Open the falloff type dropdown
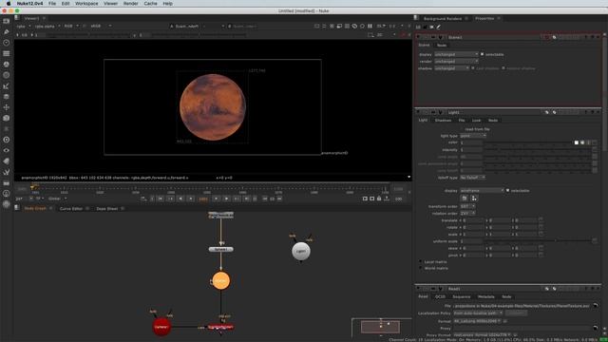The height and width of the screenshot is (342, 608). point(473,178)
